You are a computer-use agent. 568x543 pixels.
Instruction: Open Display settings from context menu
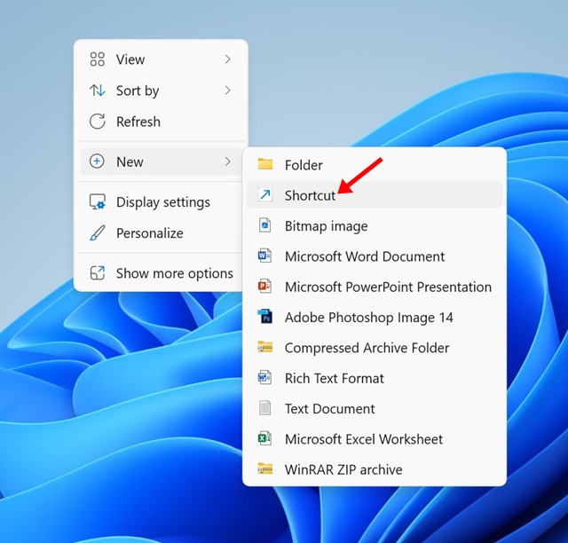(162, 202)
